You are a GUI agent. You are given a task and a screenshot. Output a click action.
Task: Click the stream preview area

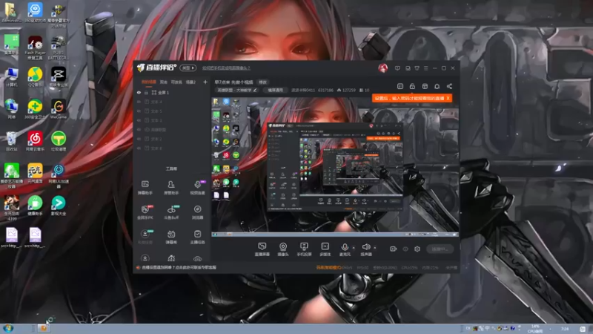335,167
